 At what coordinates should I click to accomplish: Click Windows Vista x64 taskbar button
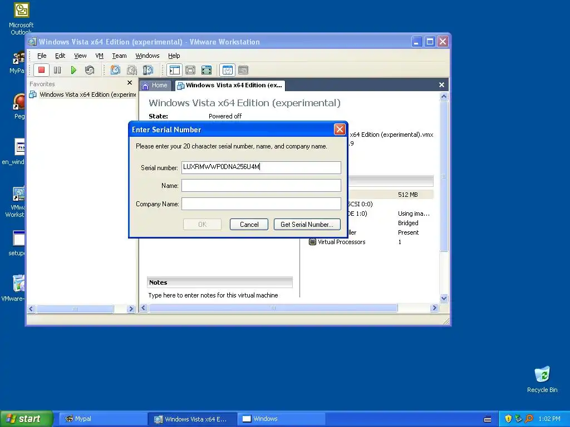[x=192, y=419]
